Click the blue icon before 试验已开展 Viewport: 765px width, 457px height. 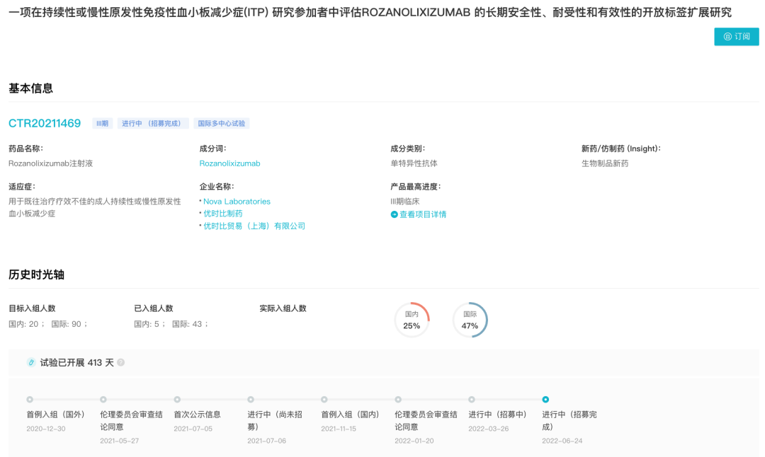tap(30, 362)
